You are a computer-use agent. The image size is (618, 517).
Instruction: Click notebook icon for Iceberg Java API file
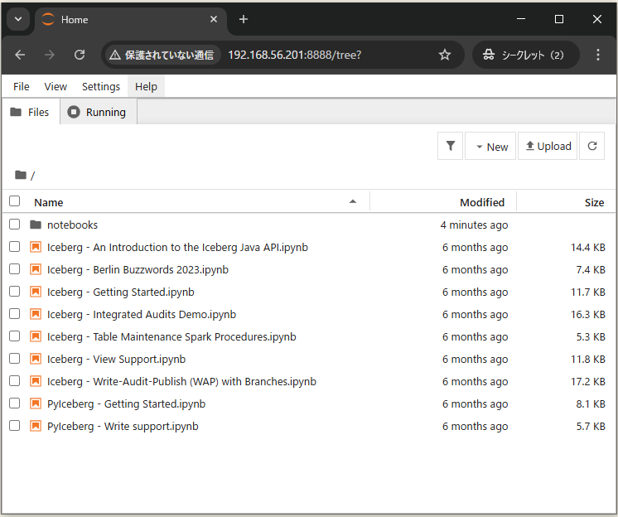coord(36,247)
